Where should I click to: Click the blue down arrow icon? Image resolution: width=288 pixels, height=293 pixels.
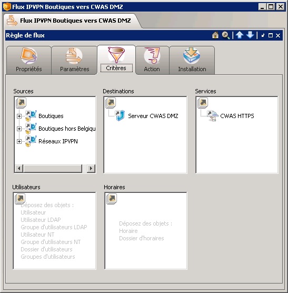250,35
